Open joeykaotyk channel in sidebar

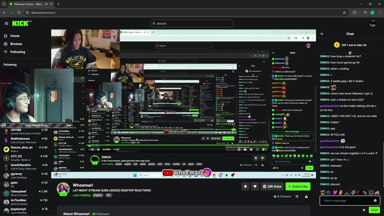[x=25, y=211]
